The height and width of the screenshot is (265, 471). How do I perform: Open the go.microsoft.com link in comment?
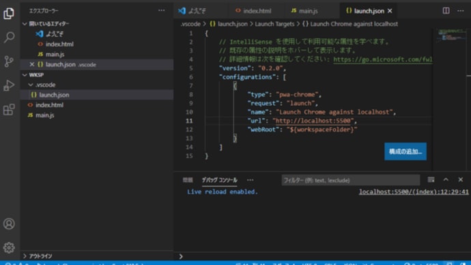click(x=383, y=59)
